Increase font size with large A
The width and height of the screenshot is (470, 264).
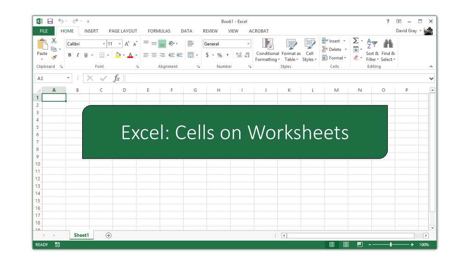tap(127, 44)
